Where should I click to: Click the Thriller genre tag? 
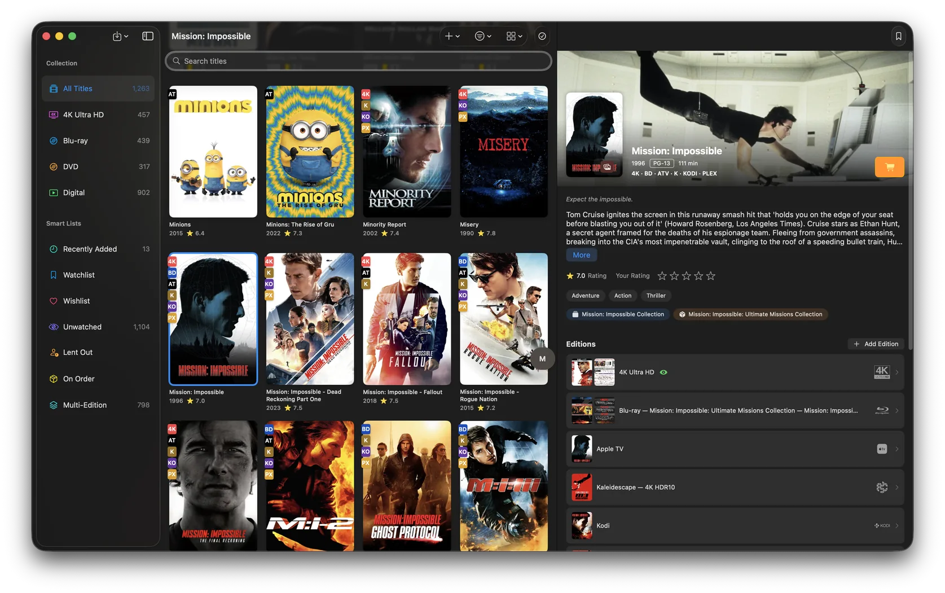[656, 296]
